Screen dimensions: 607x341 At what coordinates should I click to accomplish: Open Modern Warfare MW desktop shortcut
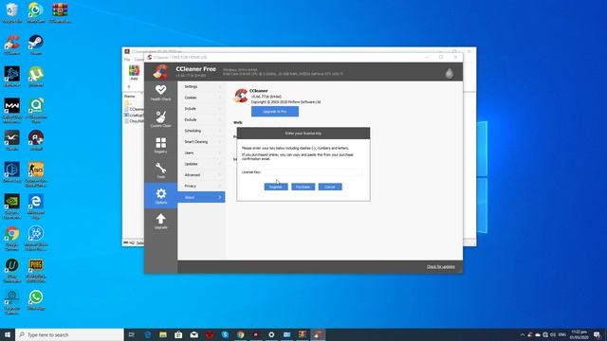pos(12,110)
